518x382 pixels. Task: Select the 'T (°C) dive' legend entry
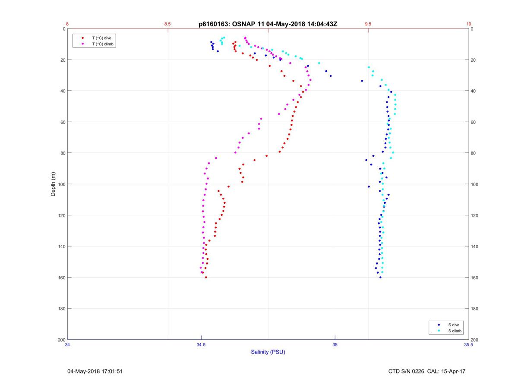(101, 38)
